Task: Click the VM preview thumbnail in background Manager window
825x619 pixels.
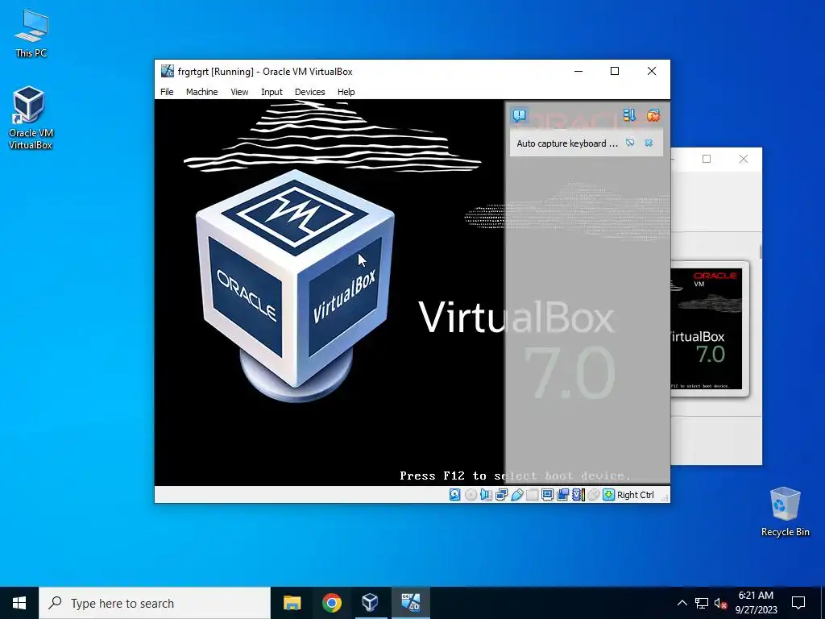Action: click(x=709, y=329)
